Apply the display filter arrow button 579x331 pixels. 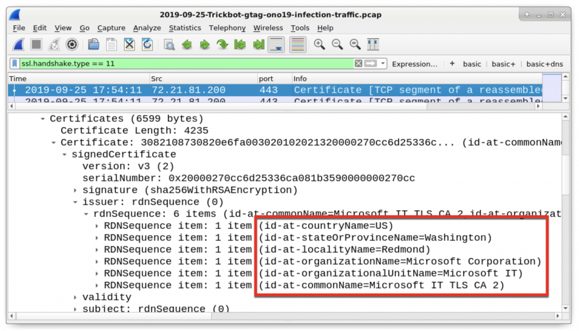tap(370, 63)
